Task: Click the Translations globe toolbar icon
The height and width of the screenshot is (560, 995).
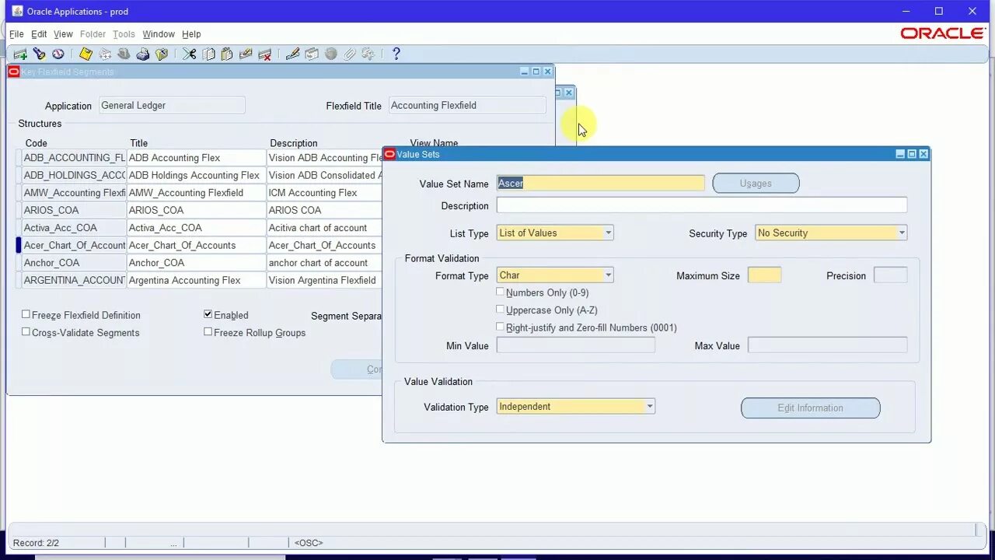Action: (x=330, y=54)
